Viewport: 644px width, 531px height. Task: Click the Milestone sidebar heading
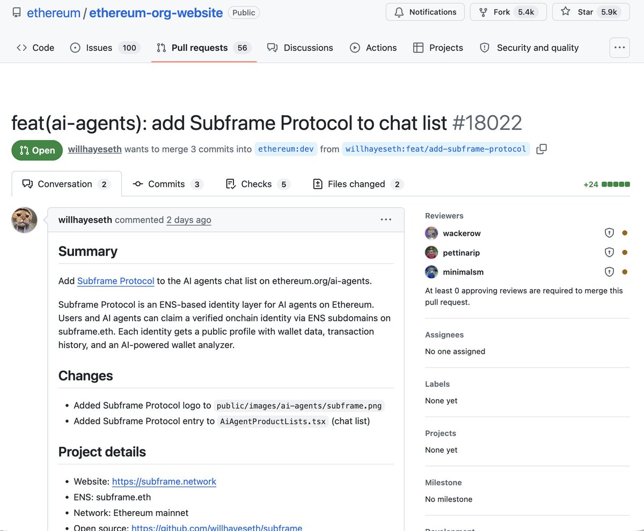pyautogui.click(x=443, y=483)
